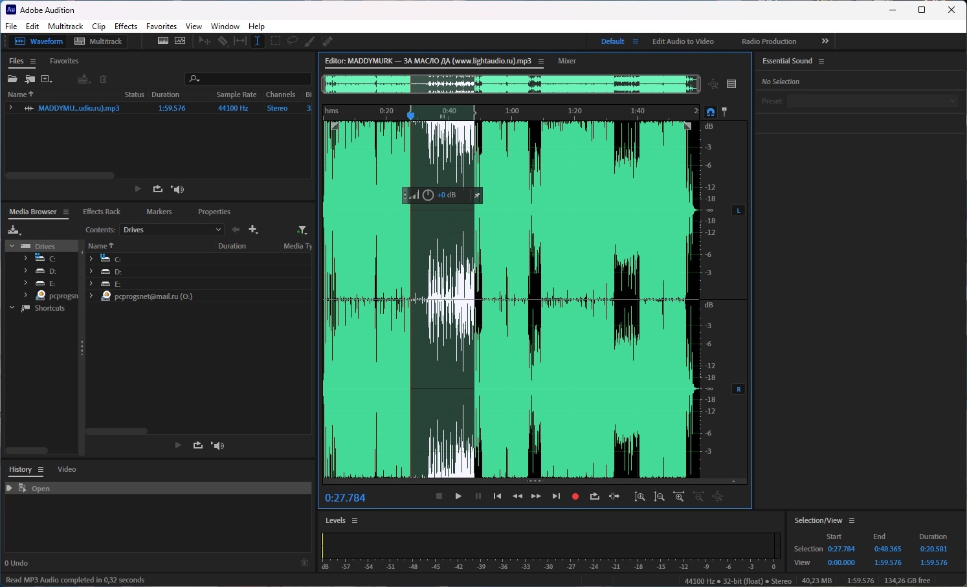Toggle the right channel R button
The image size is (967, 587).
(738, 389)
